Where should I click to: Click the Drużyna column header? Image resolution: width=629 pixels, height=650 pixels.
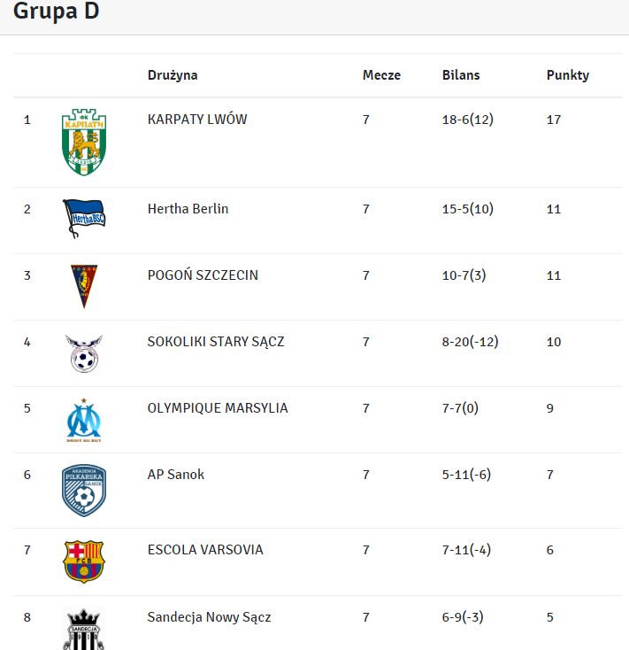click(173, 75)
